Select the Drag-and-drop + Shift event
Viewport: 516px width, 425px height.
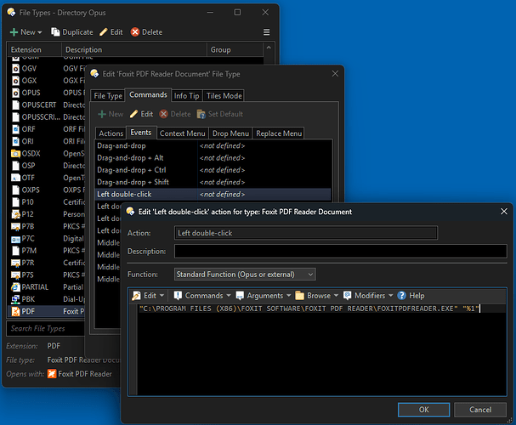[x=213, y=182]
